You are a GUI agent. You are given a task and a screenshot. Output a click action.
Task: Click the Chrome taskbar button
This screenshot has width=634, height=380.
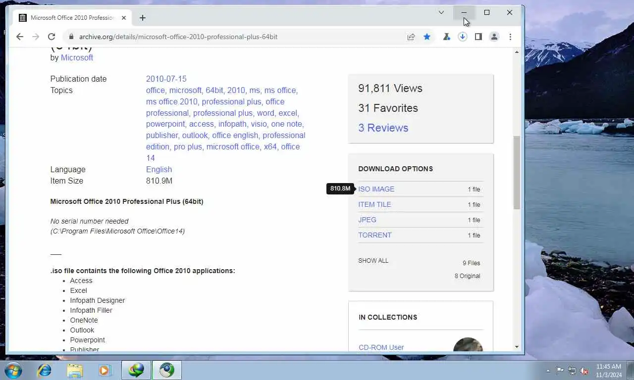[x=167, y=370]
